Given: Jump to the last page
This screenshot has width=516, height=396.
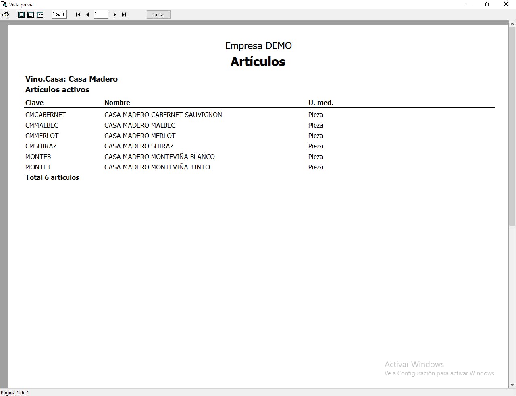Looking at the screenshot, I should coord(124,14).
